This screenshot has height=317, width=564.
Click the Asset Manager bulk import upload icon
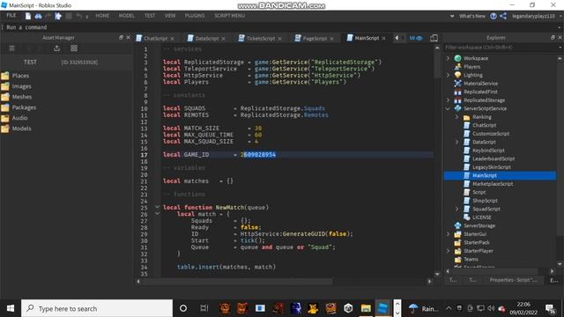click(56, 48)
